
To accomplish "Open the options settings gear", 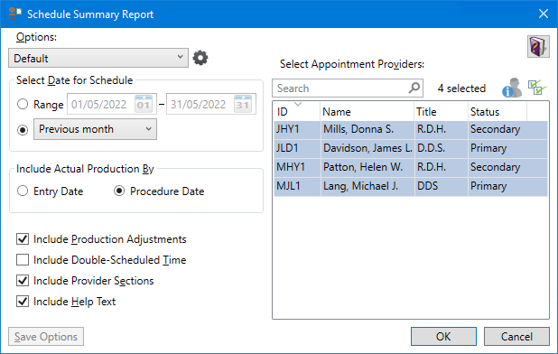I will (x=200, y=58).
